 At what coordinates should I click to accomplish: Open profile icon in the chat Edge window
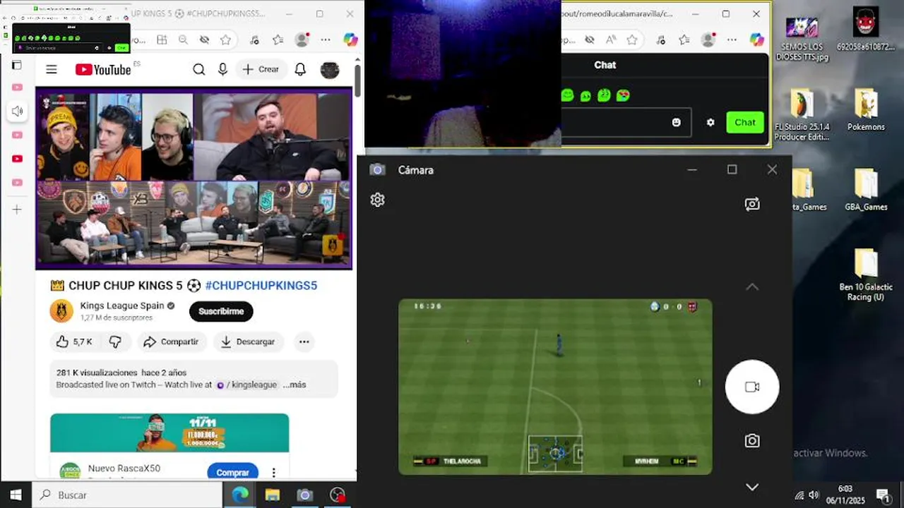click(708, 40)
